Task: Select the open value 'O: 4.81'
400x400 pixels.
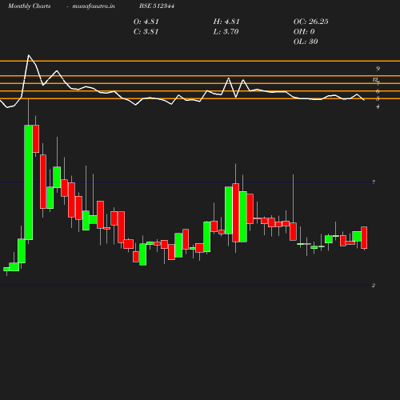Action: [146, 22]
